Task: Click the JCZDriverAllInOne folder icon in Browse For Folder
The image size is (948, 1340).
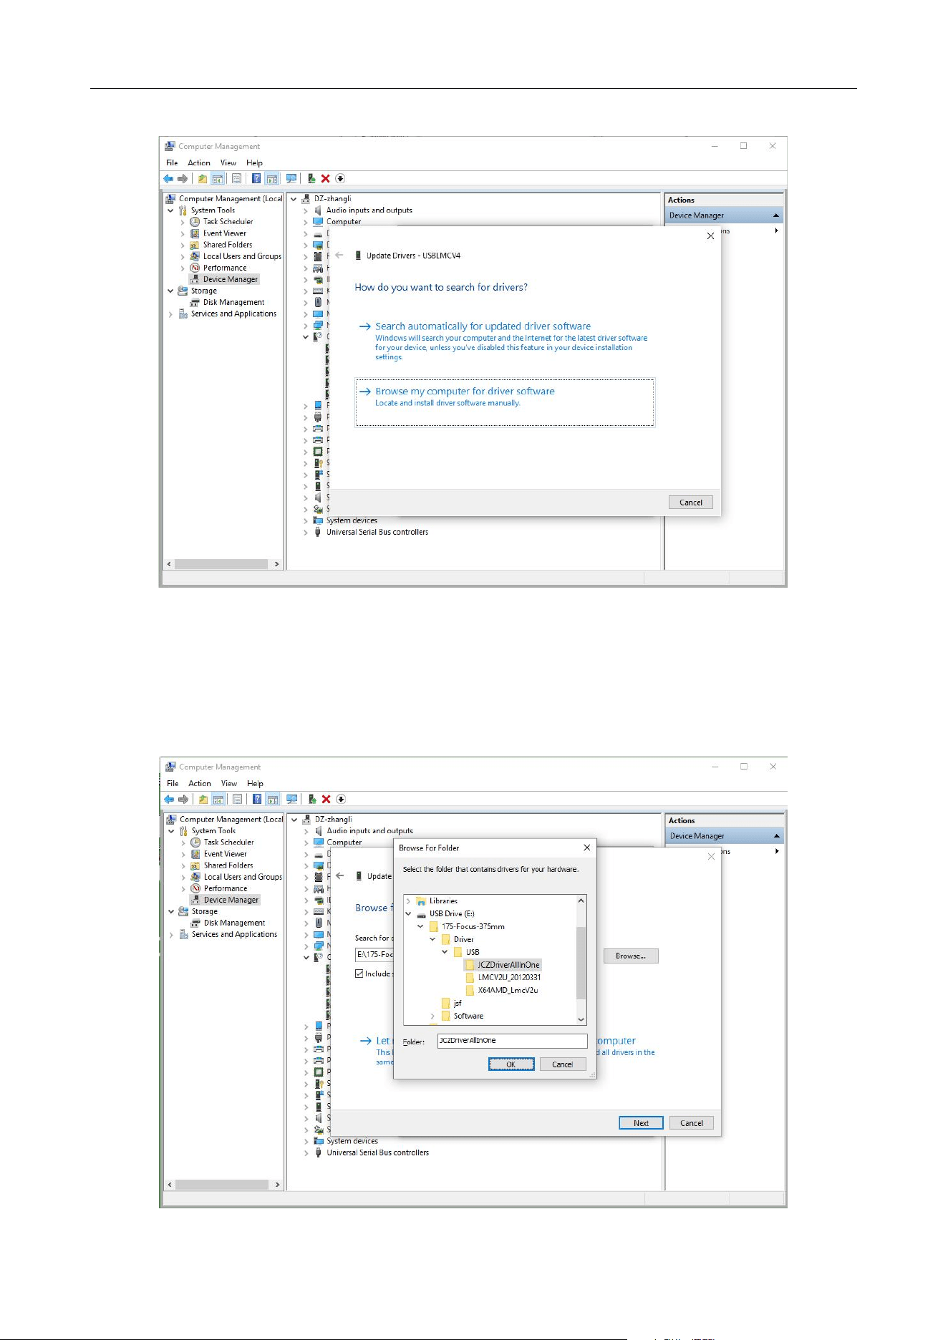Action: pyautogui.click(x=470, y=965)
